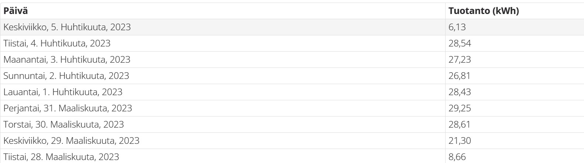Click the 28,54 production value cell
The height and width of the screenshot is (163, 584).
point(515,44)
